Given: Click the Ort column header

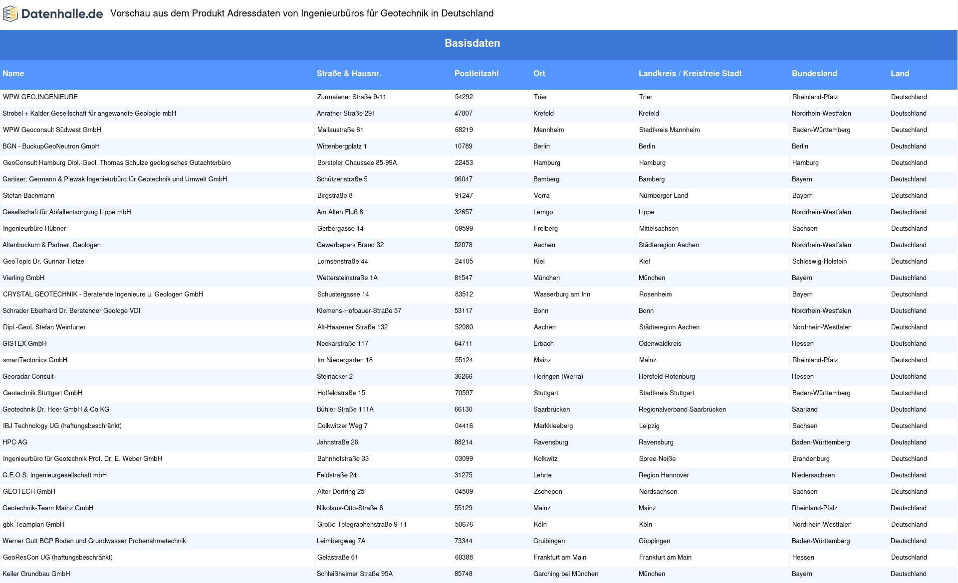Looking at the screenshot, I should pos(539,73).
